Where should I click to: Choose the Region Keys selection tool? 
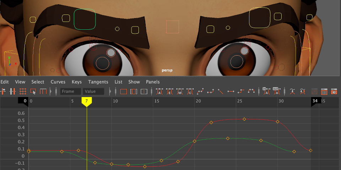click(33, 91)
